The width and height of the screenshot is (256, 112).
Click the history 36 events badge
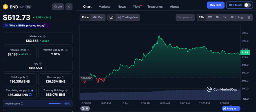(85, 108)
